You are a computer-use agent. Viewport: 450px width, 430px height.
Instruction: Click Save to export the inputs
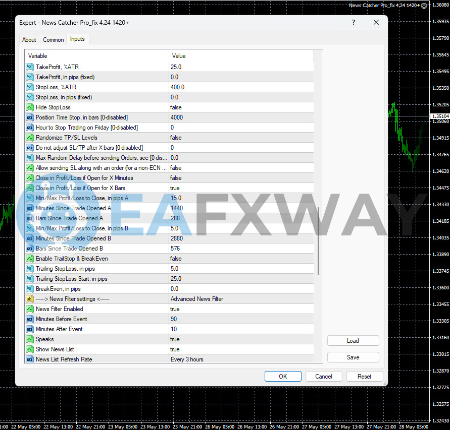[x=353, y=357]
